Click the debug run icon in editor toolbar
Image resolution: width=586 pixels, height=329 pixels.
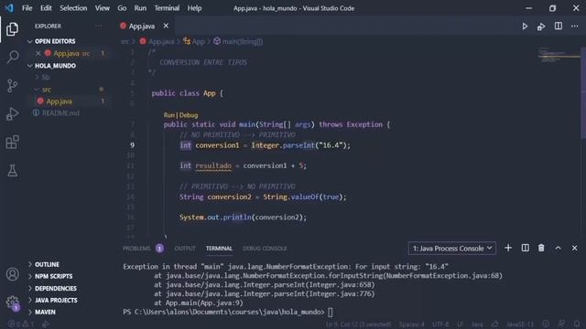(541, 27)
